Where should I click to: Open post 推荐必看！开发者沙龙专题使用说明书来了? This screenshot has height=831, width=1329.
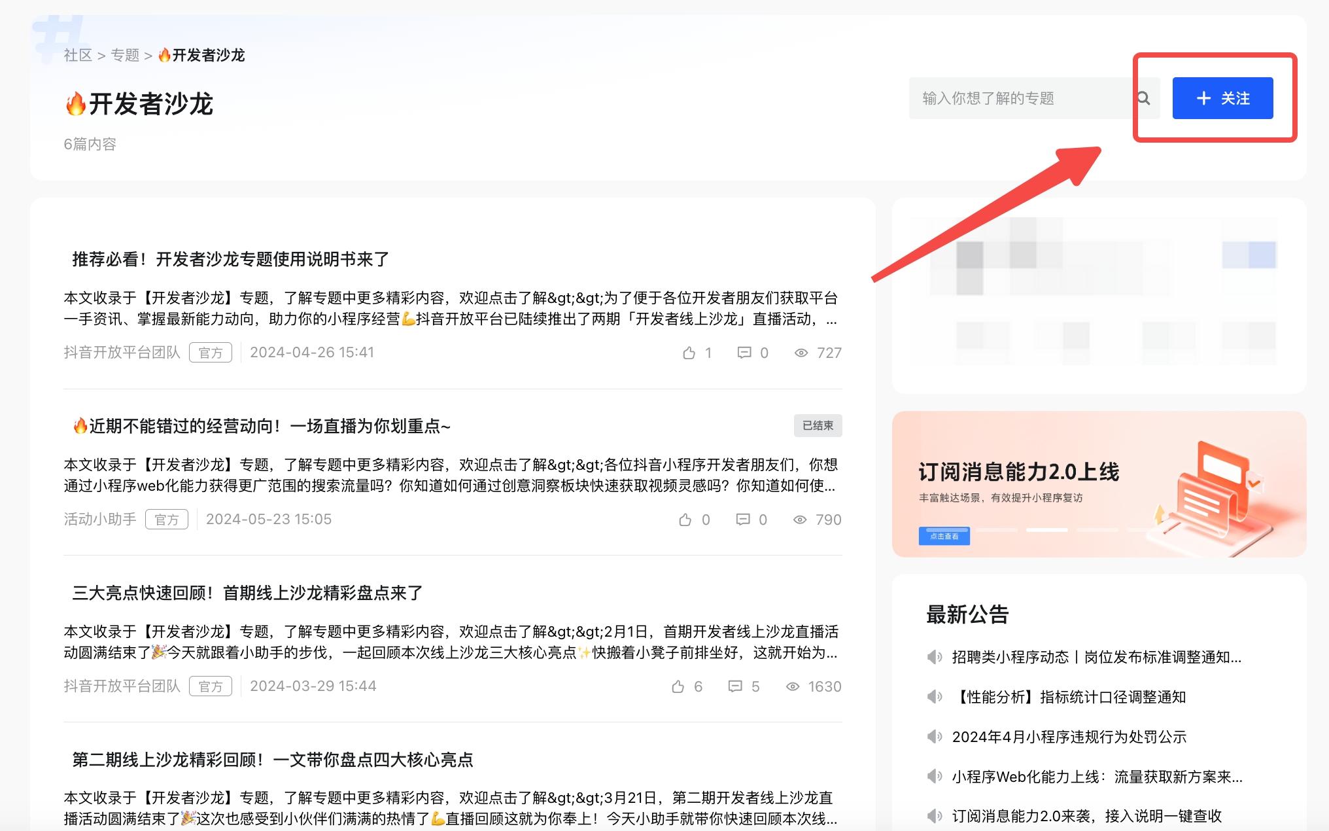[230, 259]
